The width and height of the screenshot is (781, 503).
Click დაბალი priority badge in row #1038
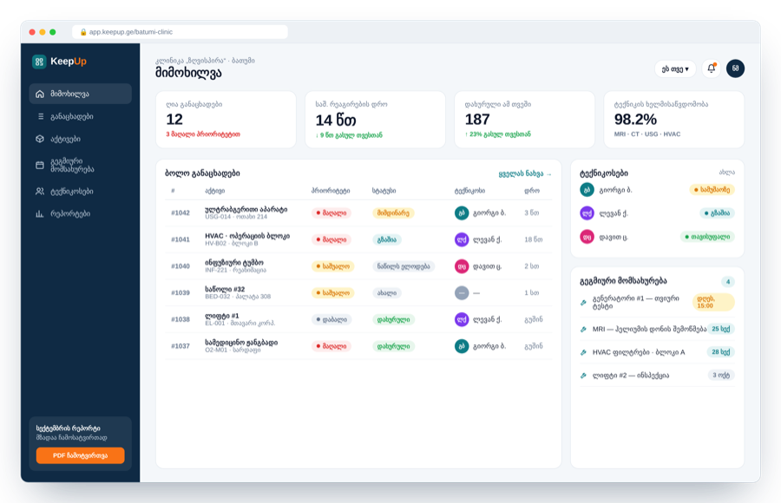(331, 320)
